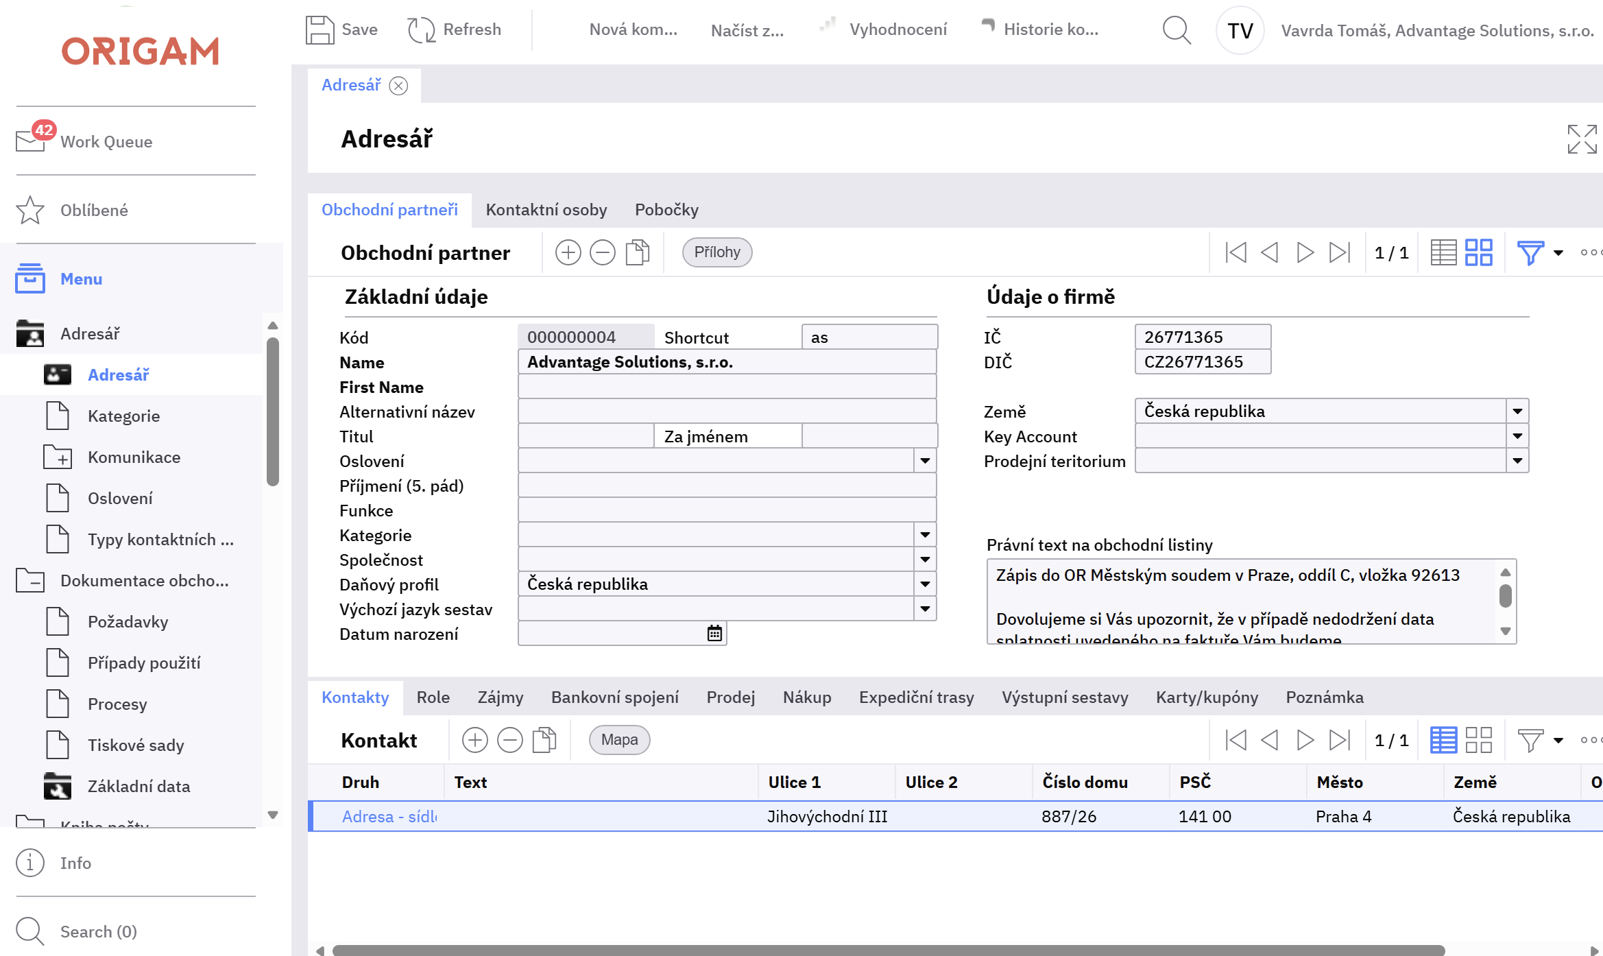Go to last Obchodní partner record

click(1339, 252)
